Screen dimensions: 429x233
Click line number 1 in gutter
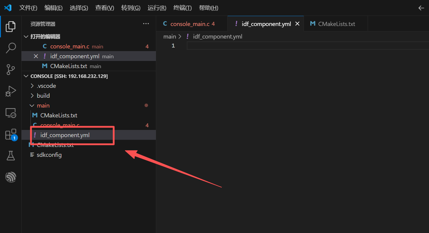(173, 46)
